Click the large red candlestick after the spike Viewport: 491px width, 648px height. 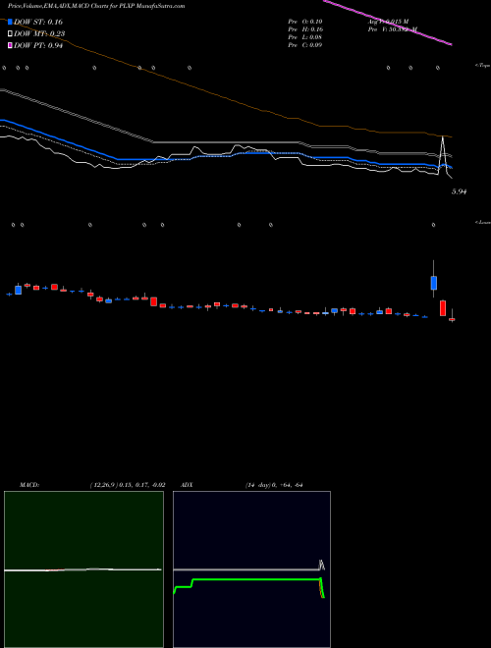pyautogui.click(x=443, y=308)
